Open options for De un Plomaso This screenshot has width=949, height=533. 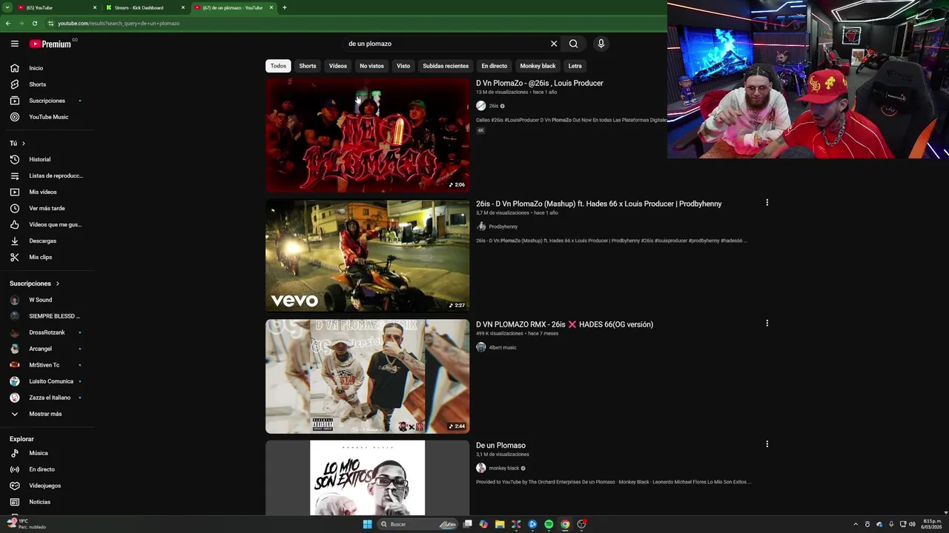[767, 444]
